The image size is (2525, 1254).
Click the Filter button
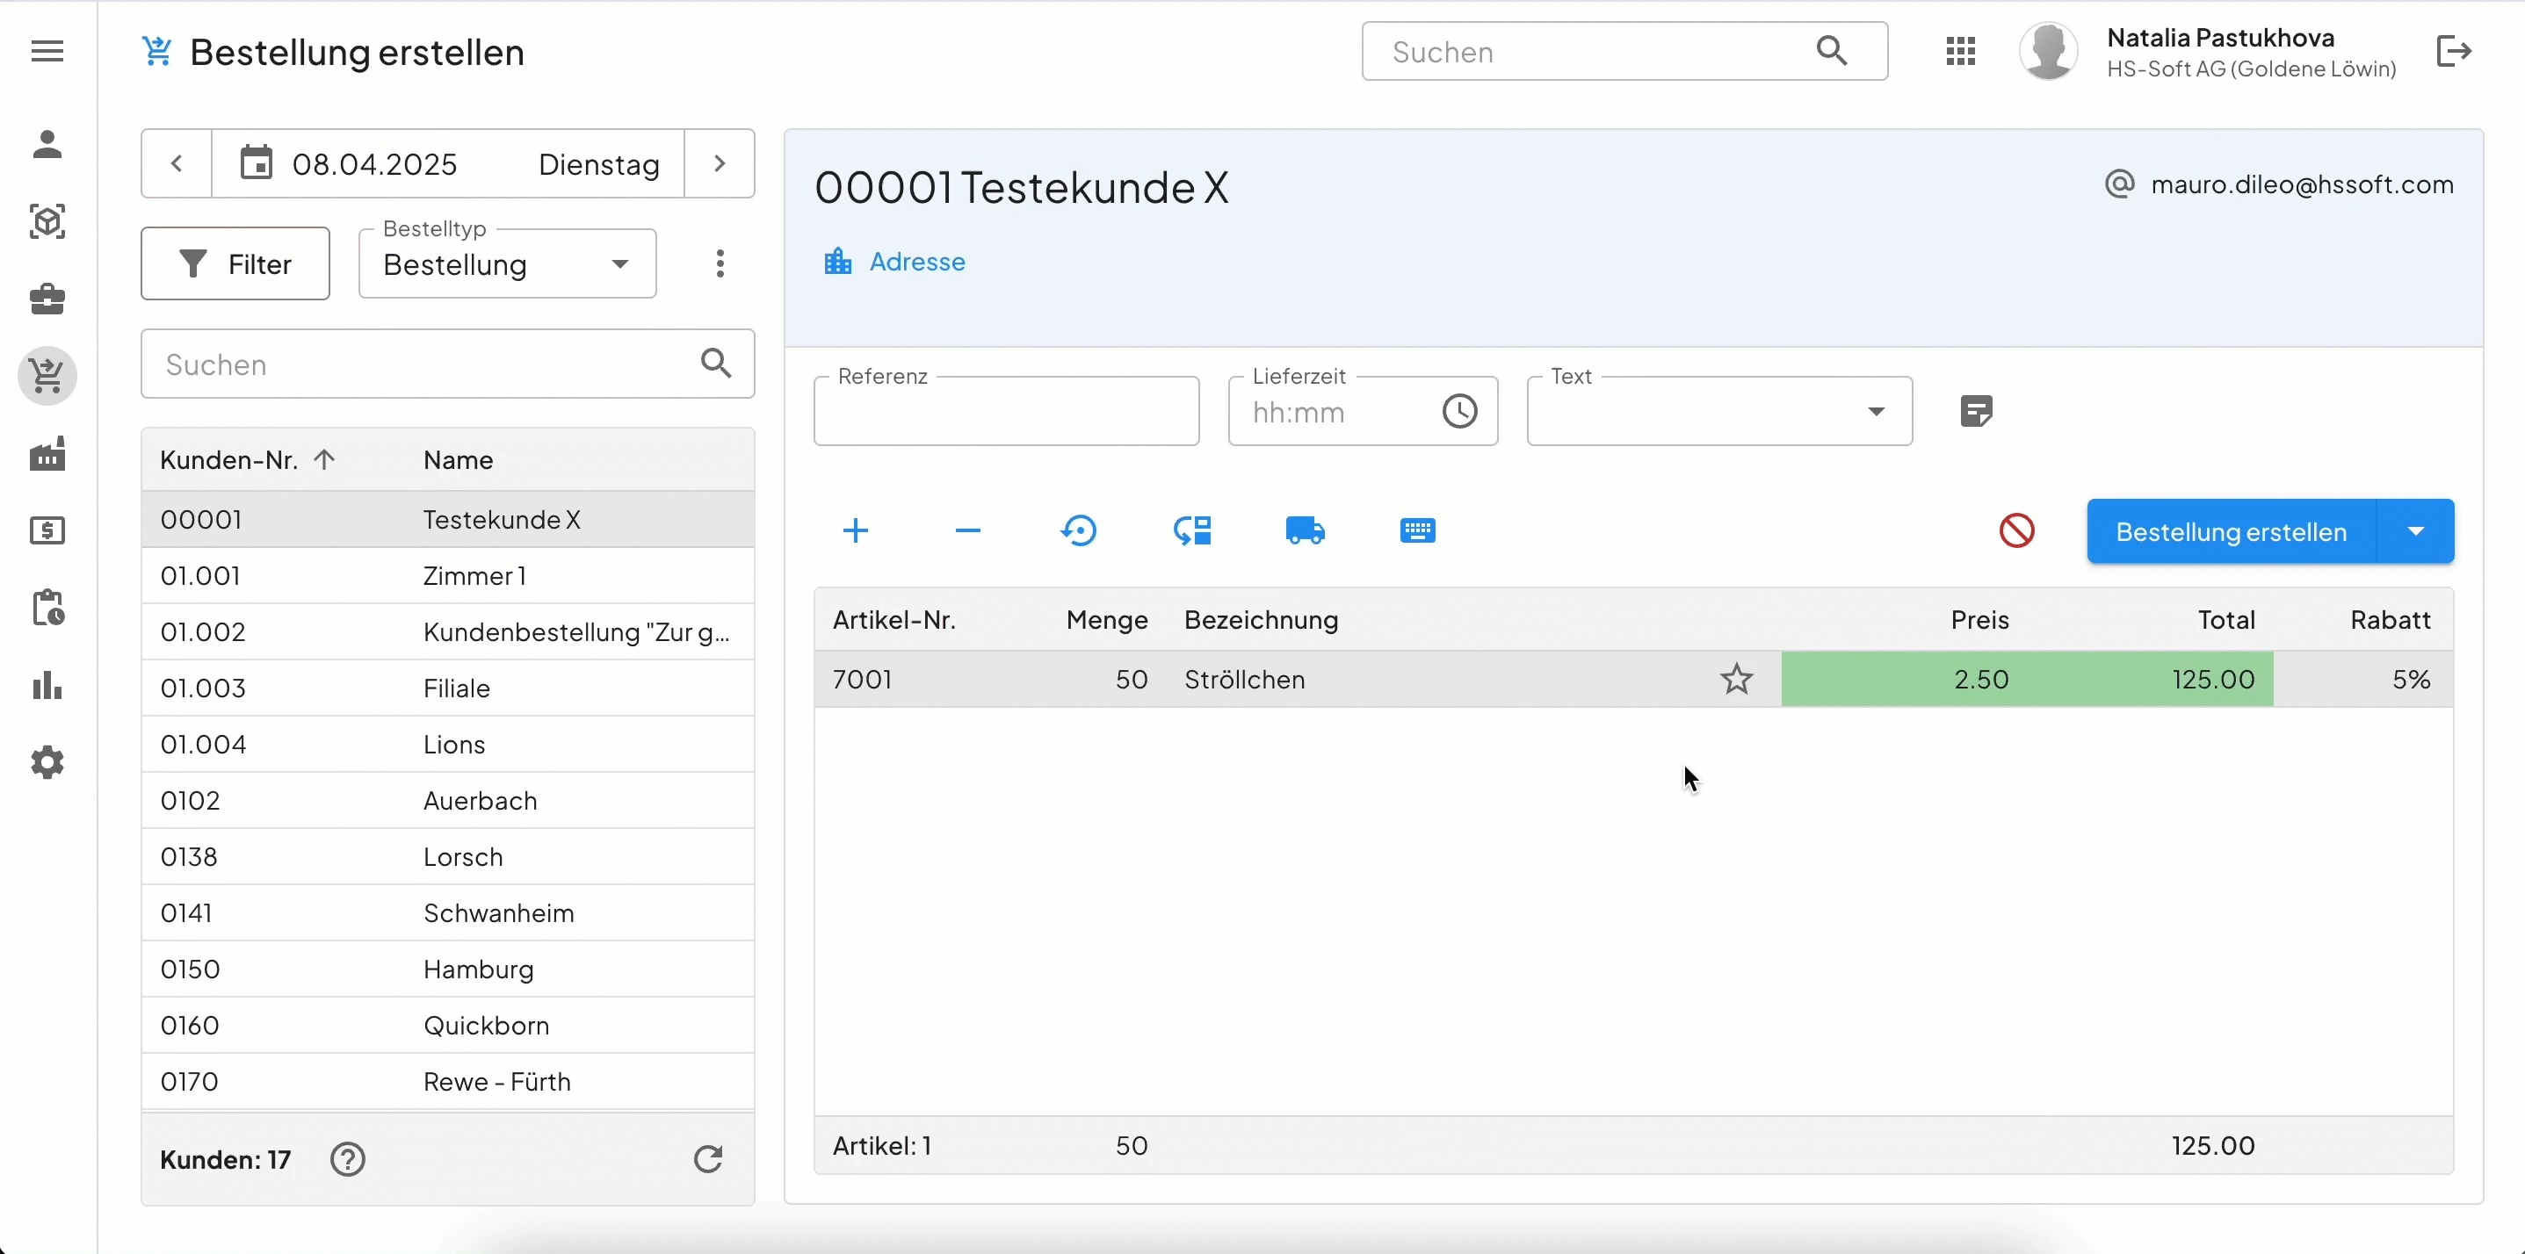[235, 264]
